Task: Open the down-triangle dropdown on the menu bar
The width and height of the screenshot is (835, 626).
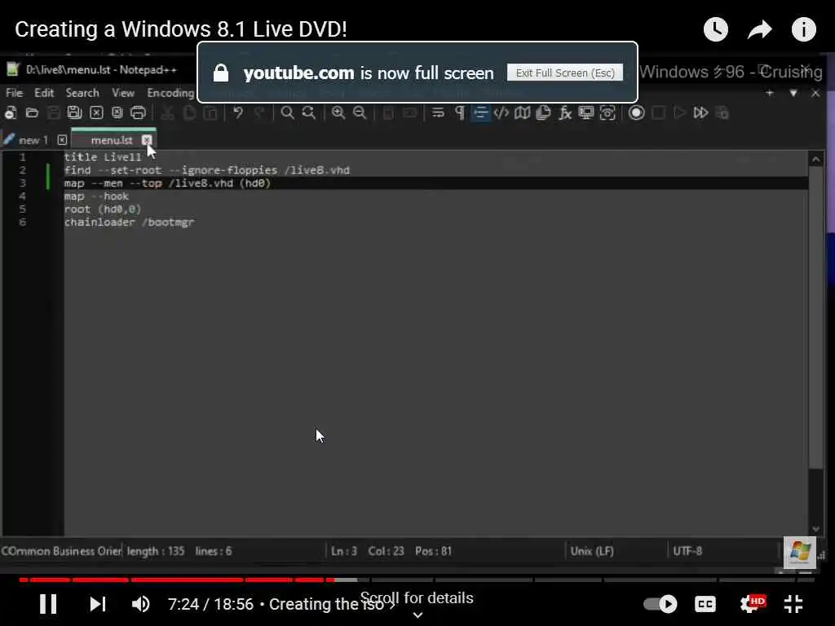Action: coord(793,93)
